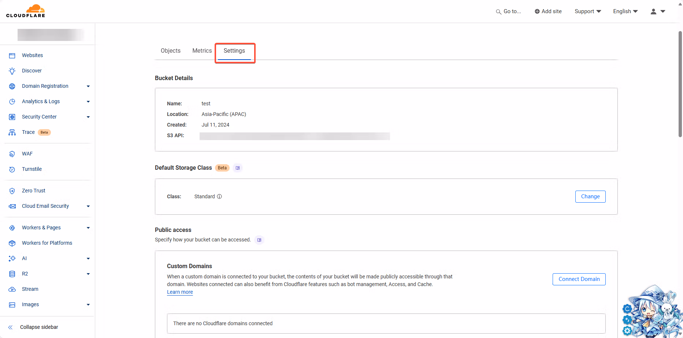This screenshot has width=683, height=338.
Task: Open the Public access documentation icon
Action: coord(259,240)
